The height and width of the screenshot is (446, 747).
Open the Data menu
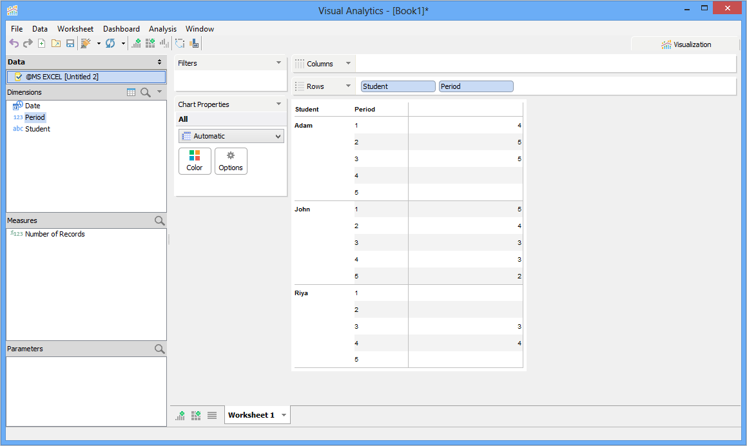(x=40, y=28)
